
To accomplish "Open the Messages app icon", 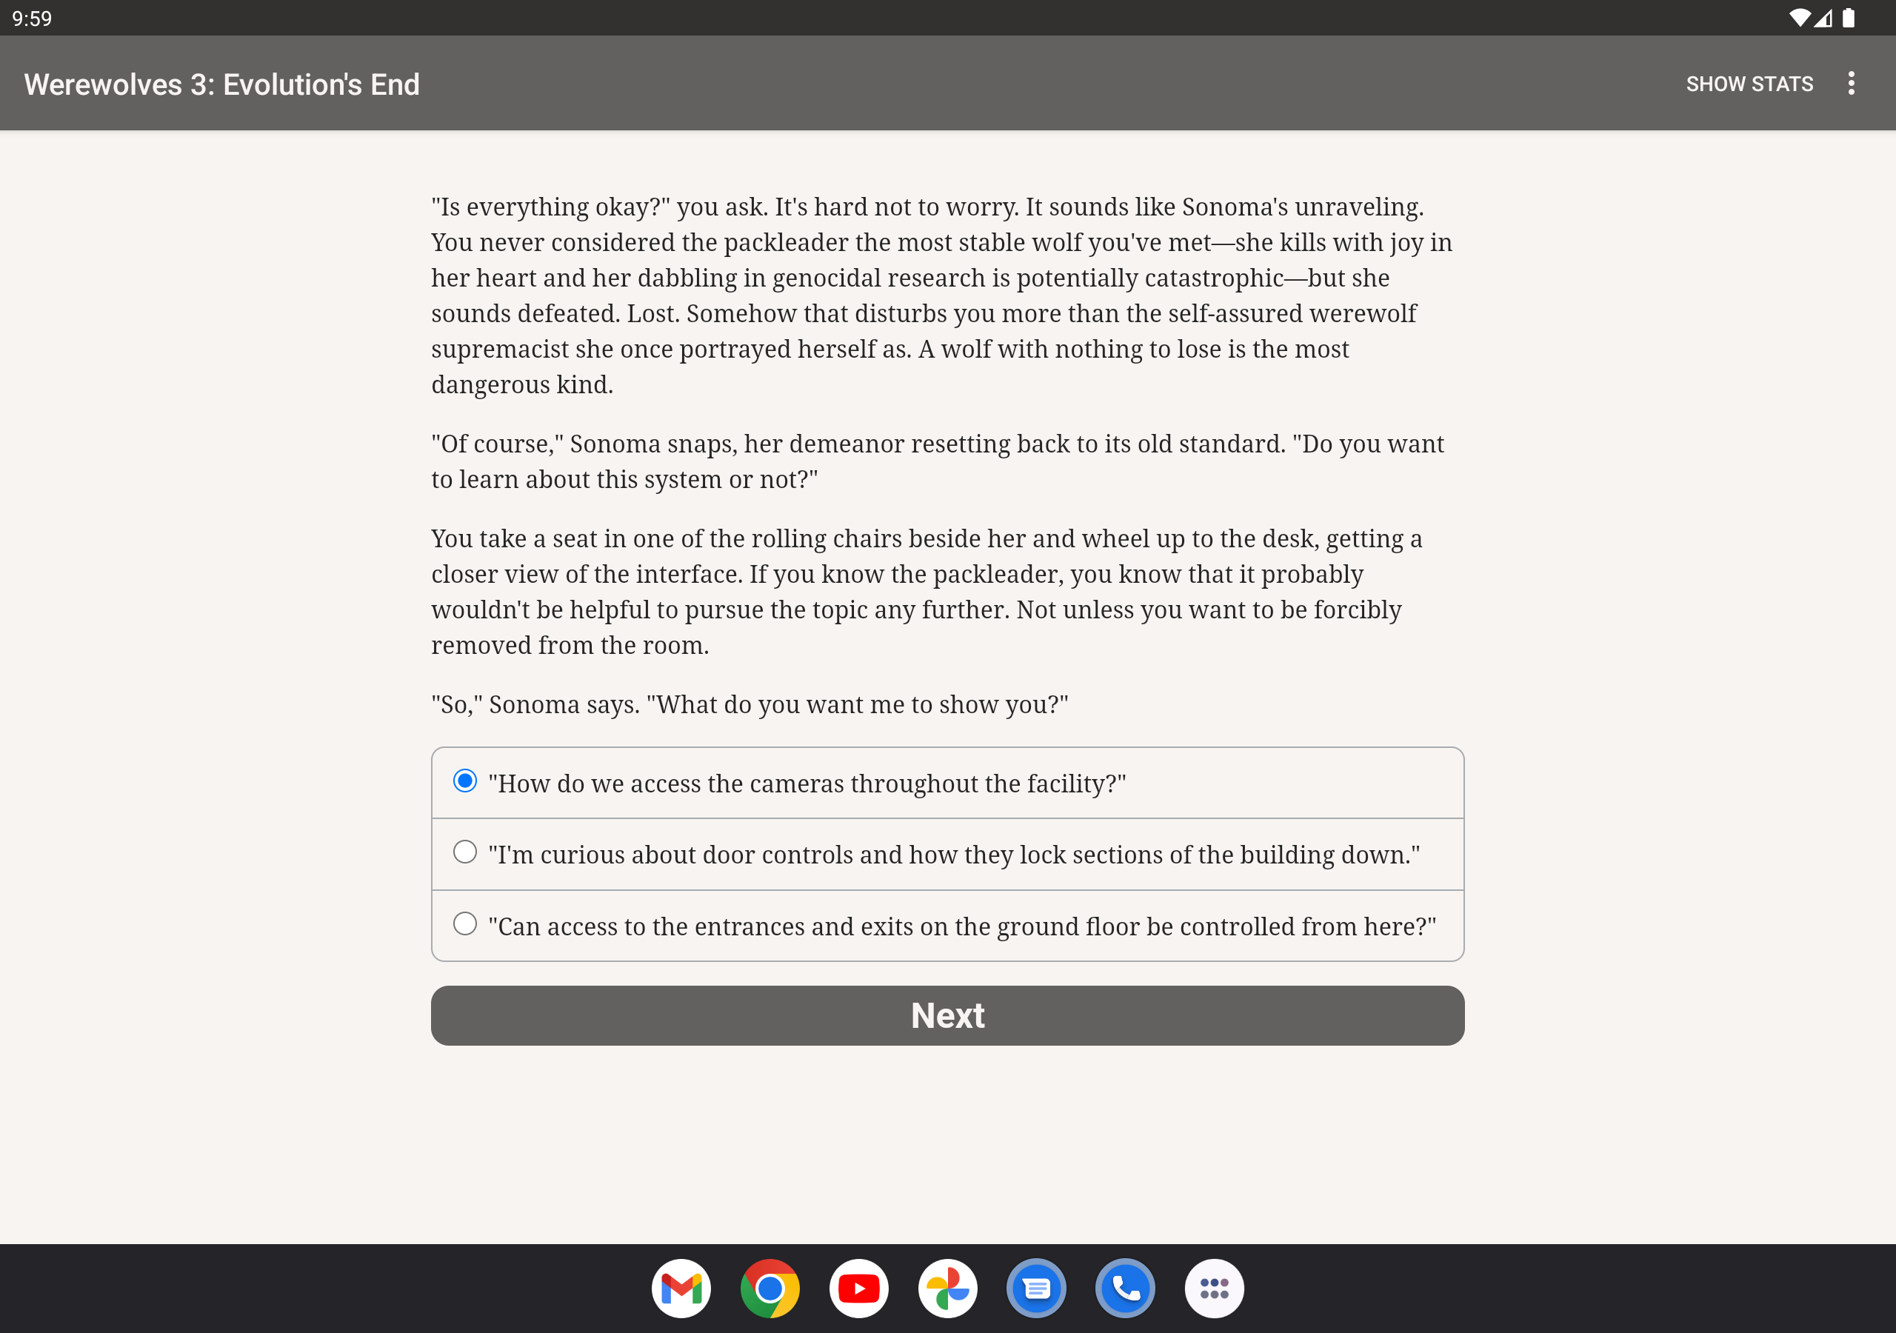I will 1036,1288.
